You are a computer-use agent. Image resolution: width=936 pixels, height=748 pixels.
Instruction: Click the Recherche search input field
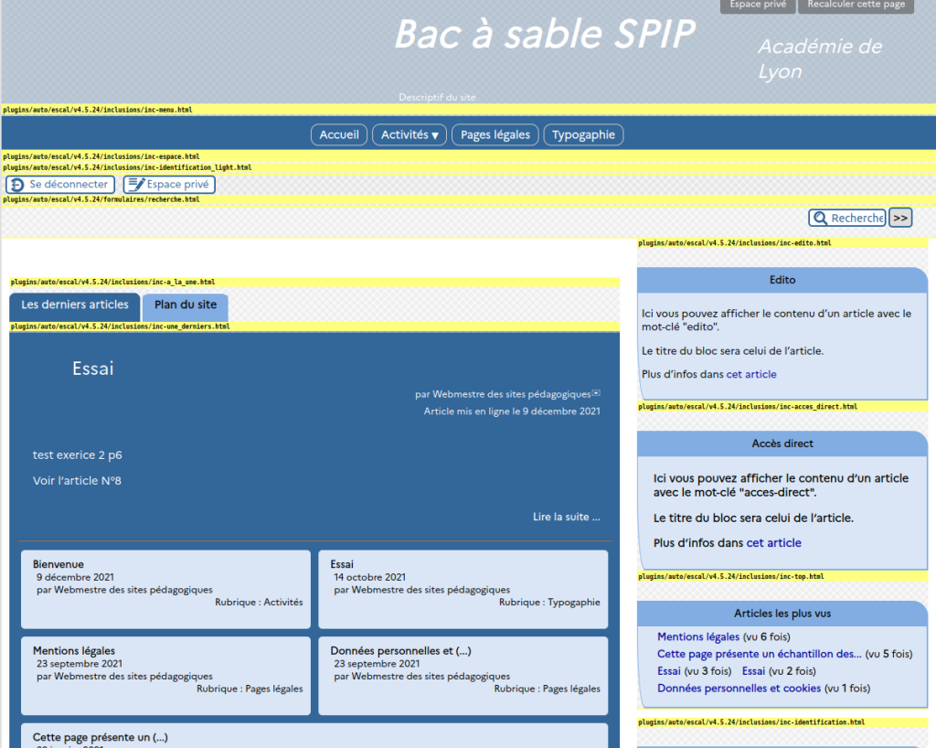856,219
